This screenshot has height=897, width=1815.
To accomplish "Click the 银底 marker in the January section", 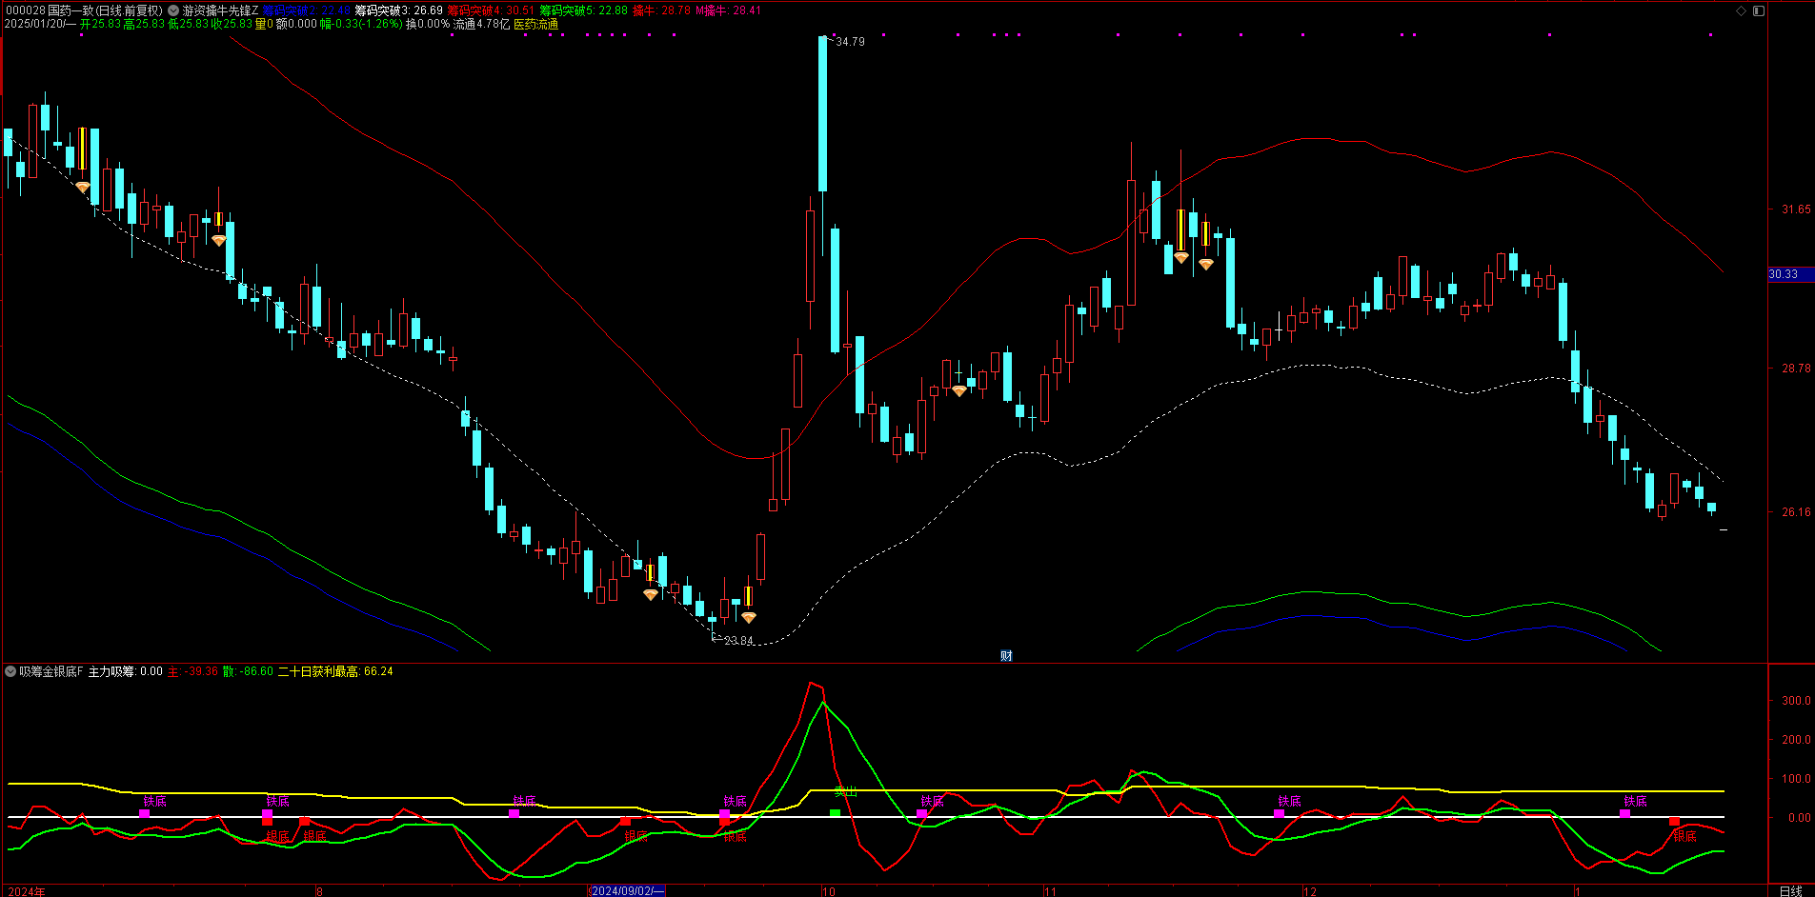I will click(x=1684, y=836).
